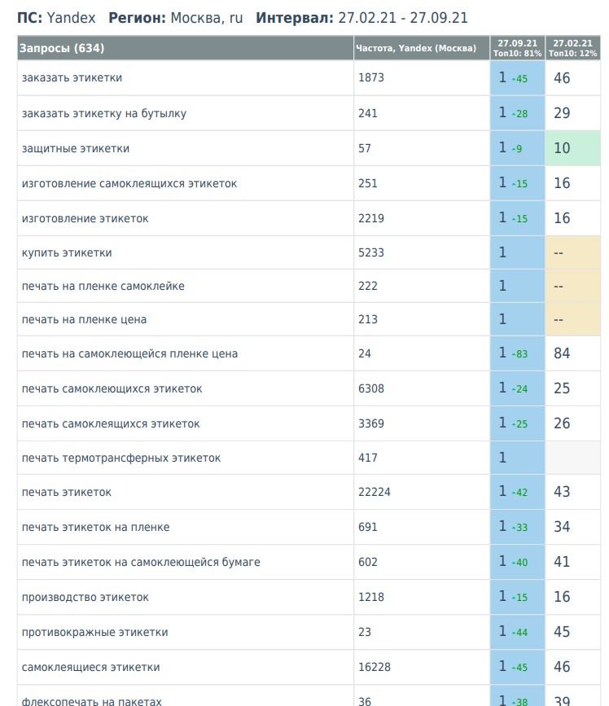This screenshot has width=609, height=706.
Task: Open the "печать термотрансферных этикеток" query
Action: [x=121, y=458]
